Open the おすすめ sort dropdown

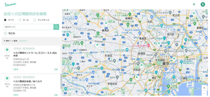coord(24,41)
